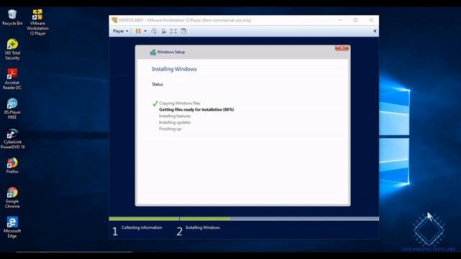Select 'Finishing up' status line
This screenshot has height=259, width=461.
(x=170, y=129)
